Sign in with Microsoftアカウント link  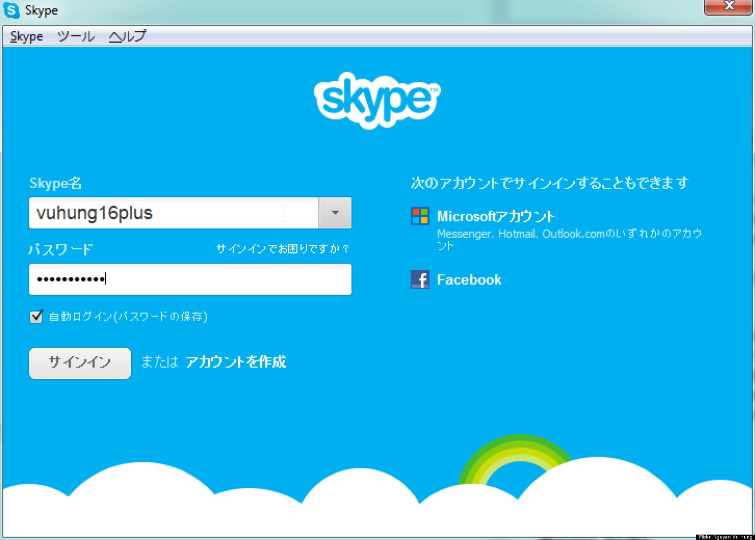(x=496, y=216)
